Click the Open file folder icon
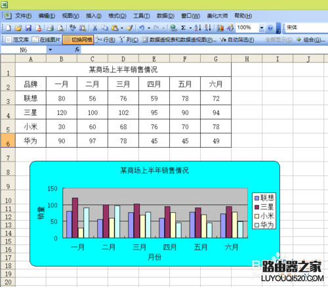Viewport: 328px width, 287px height. [18, 28]
